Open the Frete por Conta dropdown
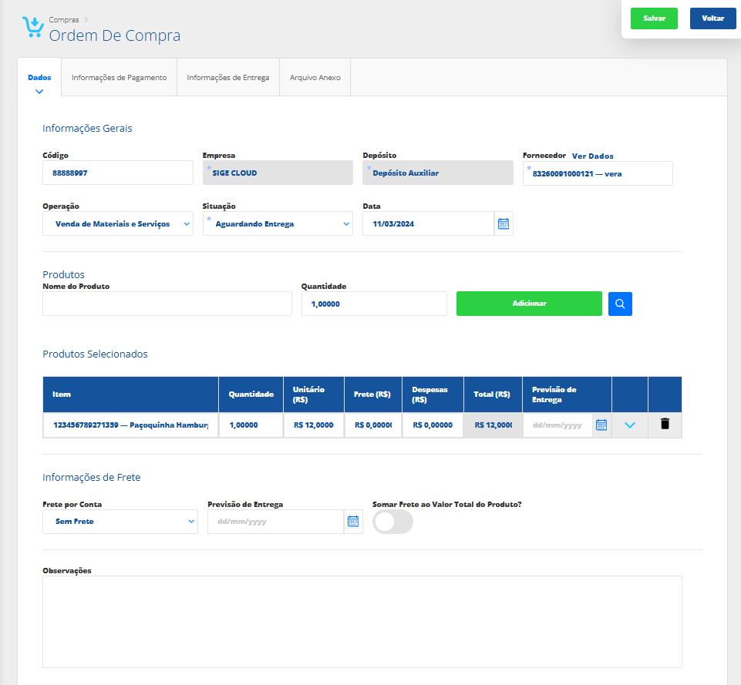 [120, 522]
